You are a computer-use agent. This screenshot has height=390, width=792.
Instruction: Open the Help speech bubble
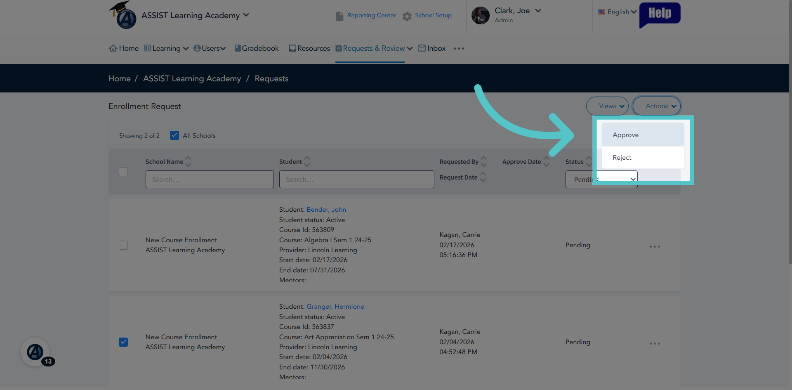[660, 15]
